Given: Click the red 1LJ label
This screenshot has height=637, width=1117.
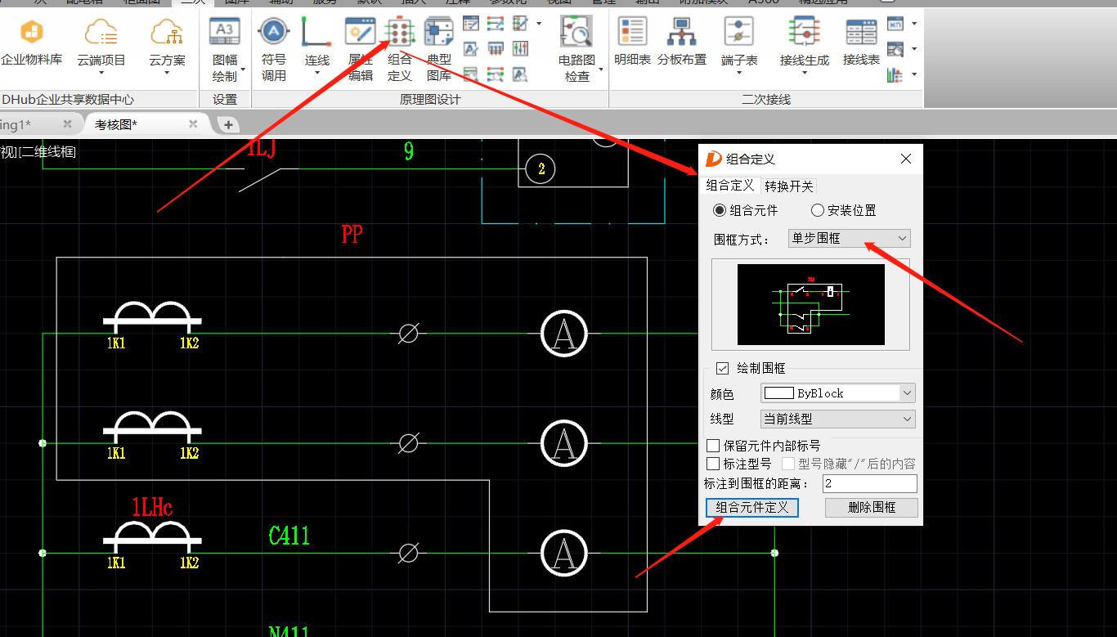Looking at the screenshot, I should 262,150.
